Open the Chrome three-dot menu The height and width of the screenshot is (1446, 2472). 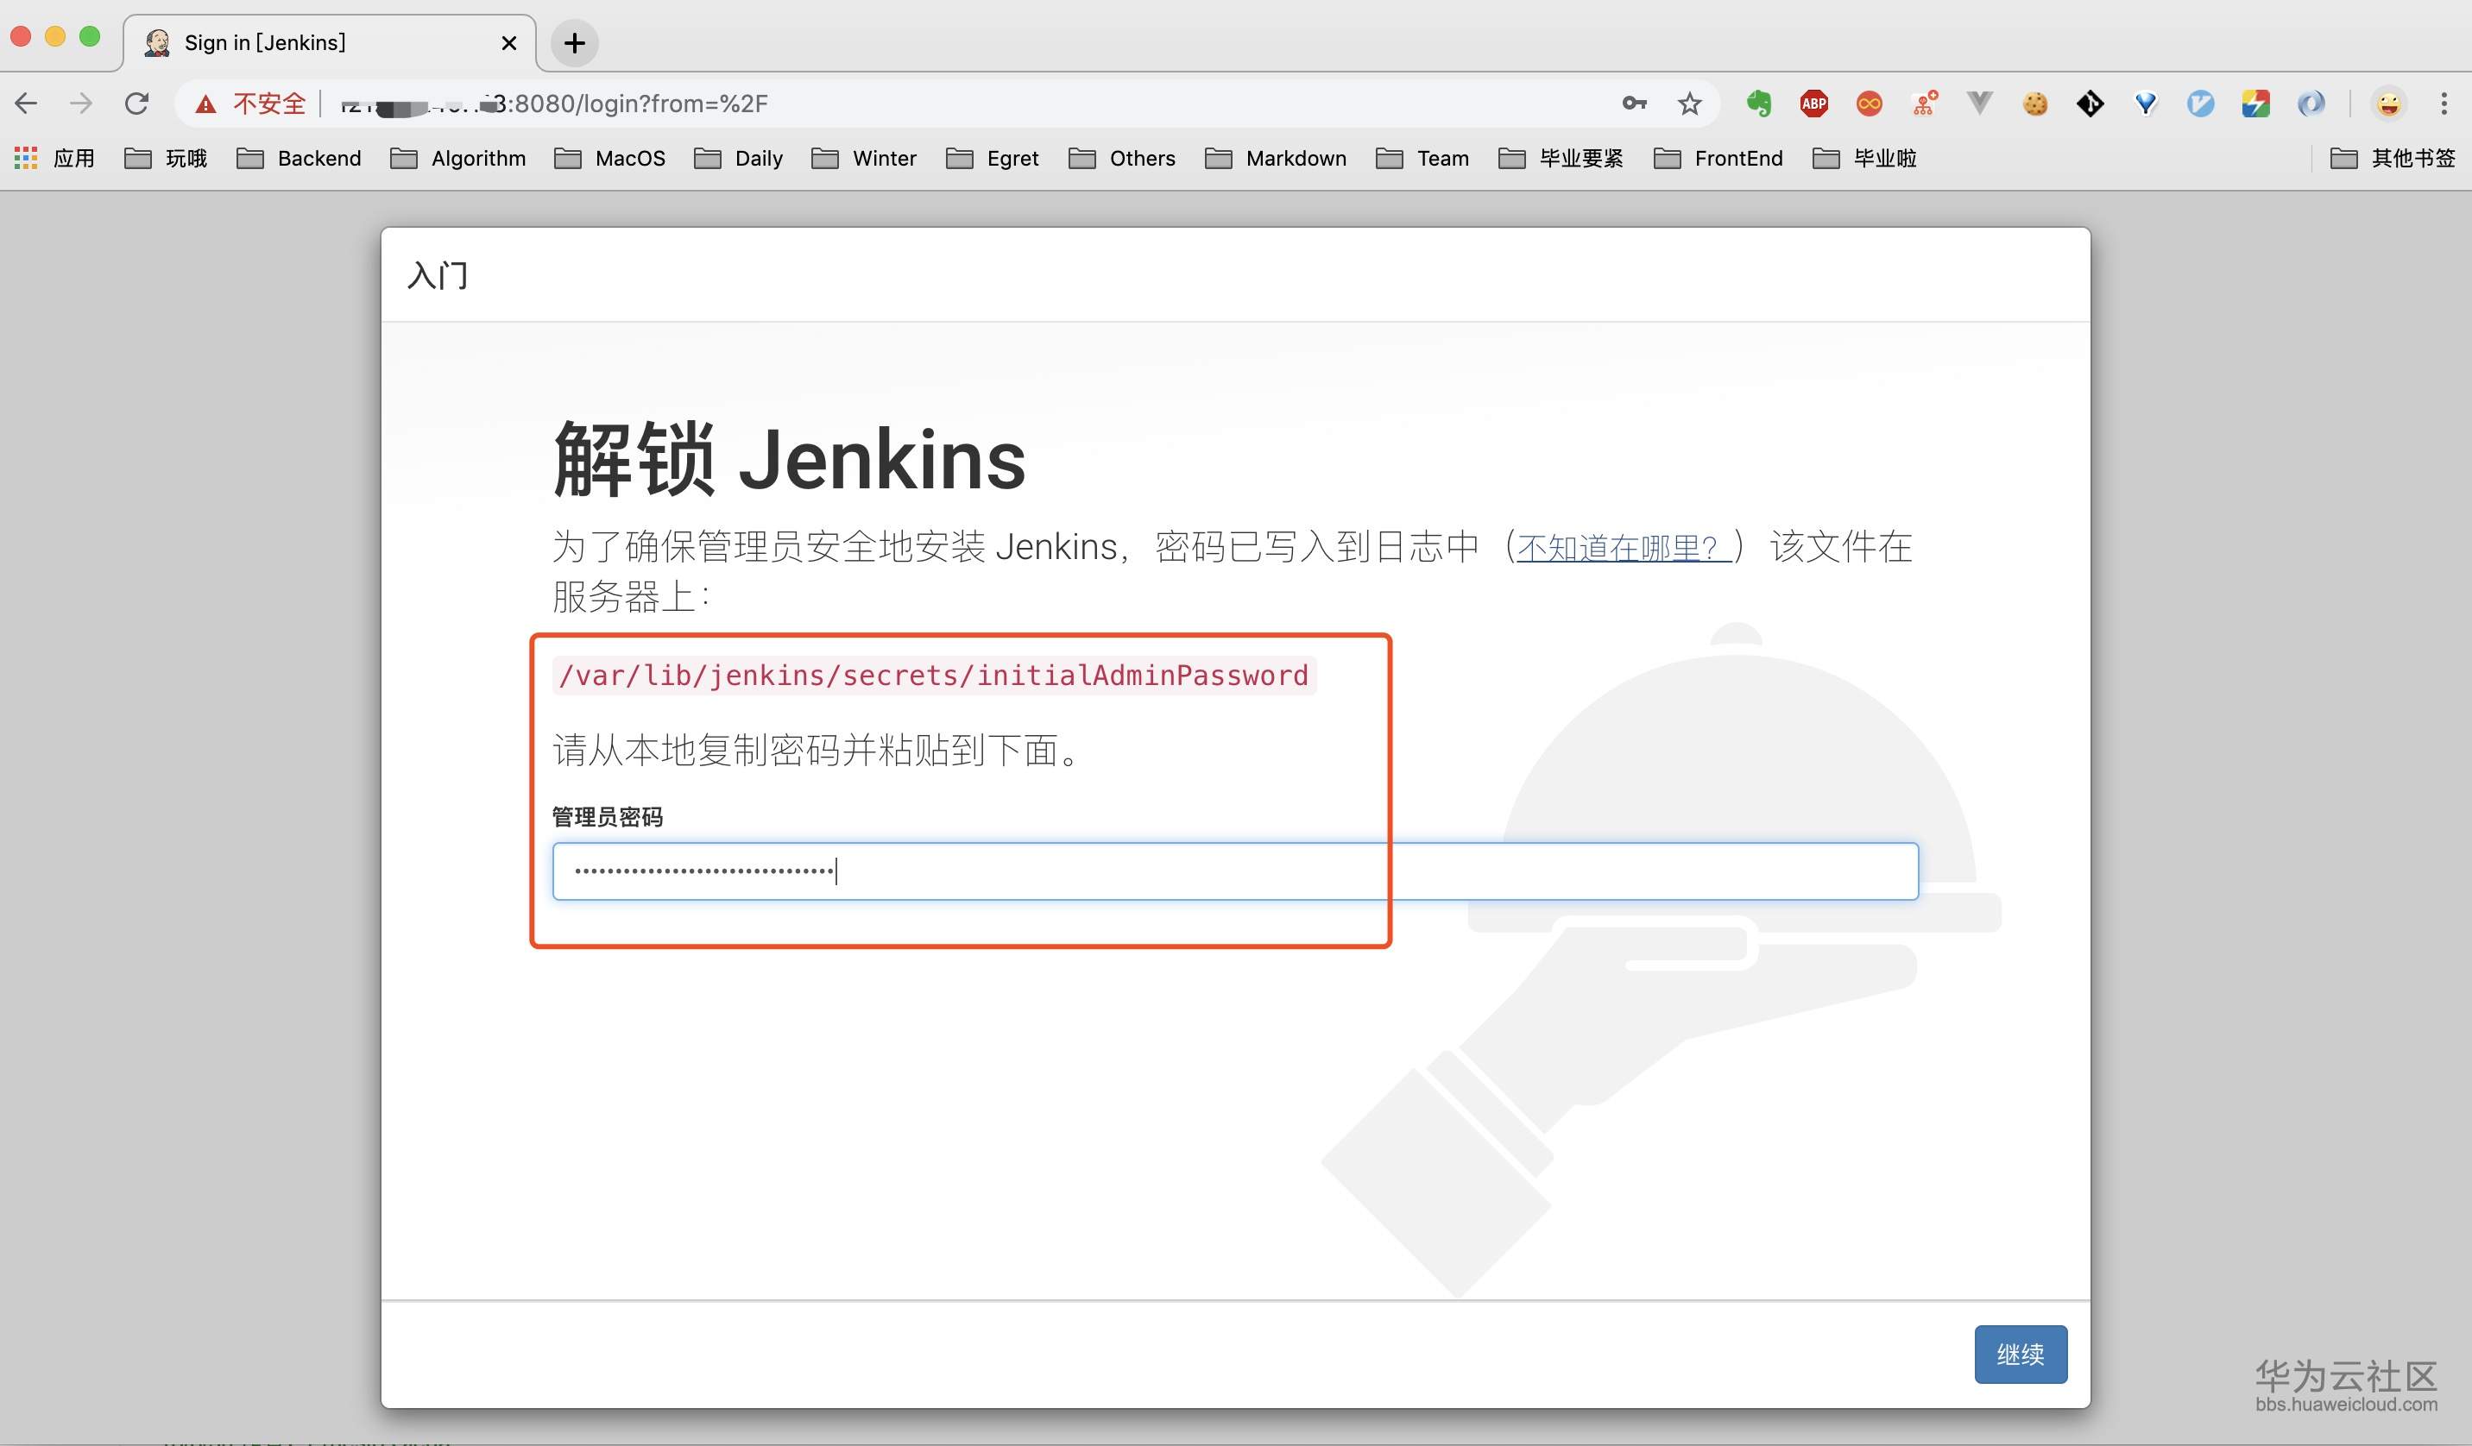2444,103
